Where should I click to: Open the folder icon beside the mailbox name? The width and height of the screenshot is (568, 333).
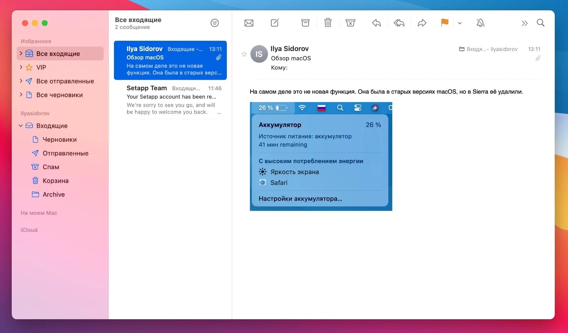(462, 49)
